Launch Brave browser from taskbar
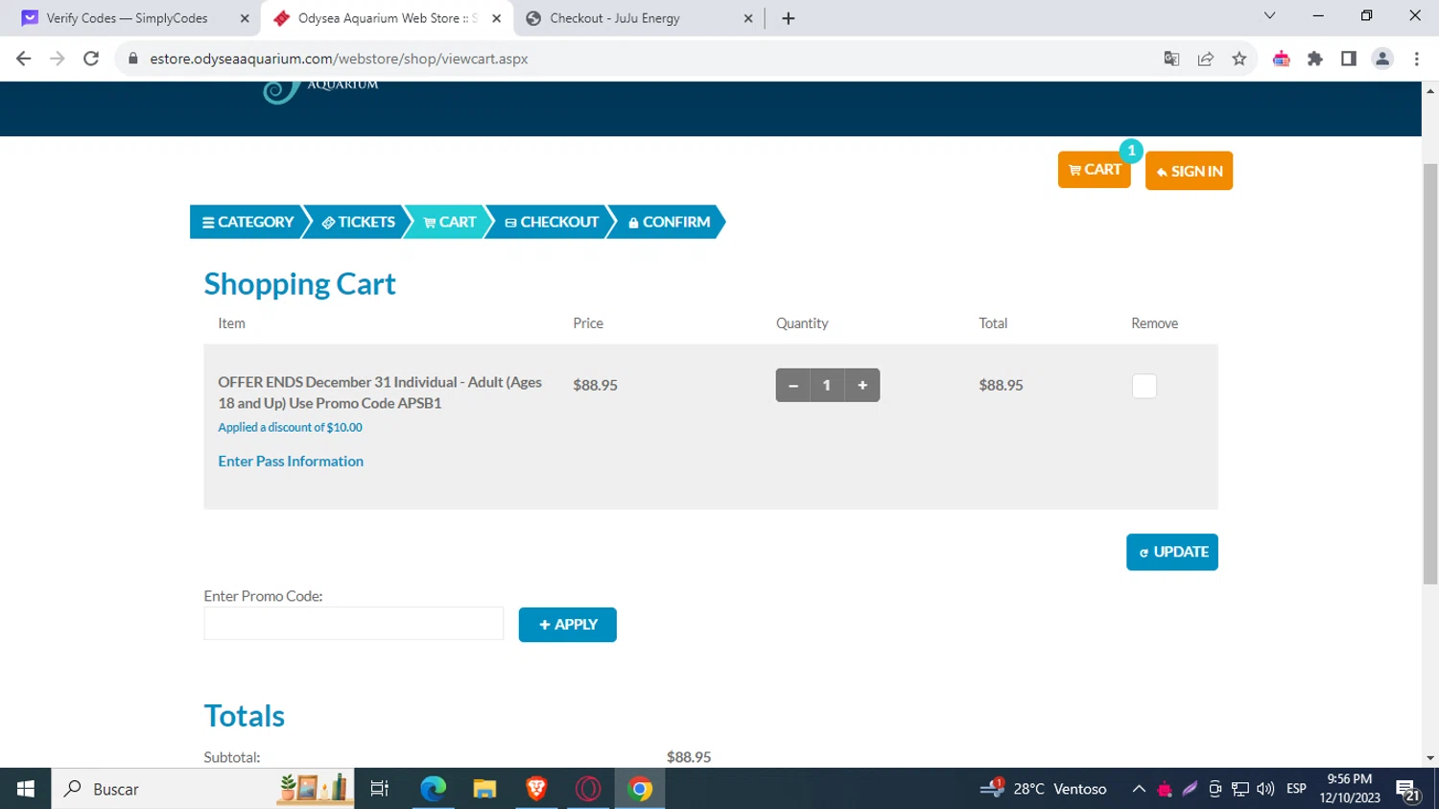 pos(536,789)
